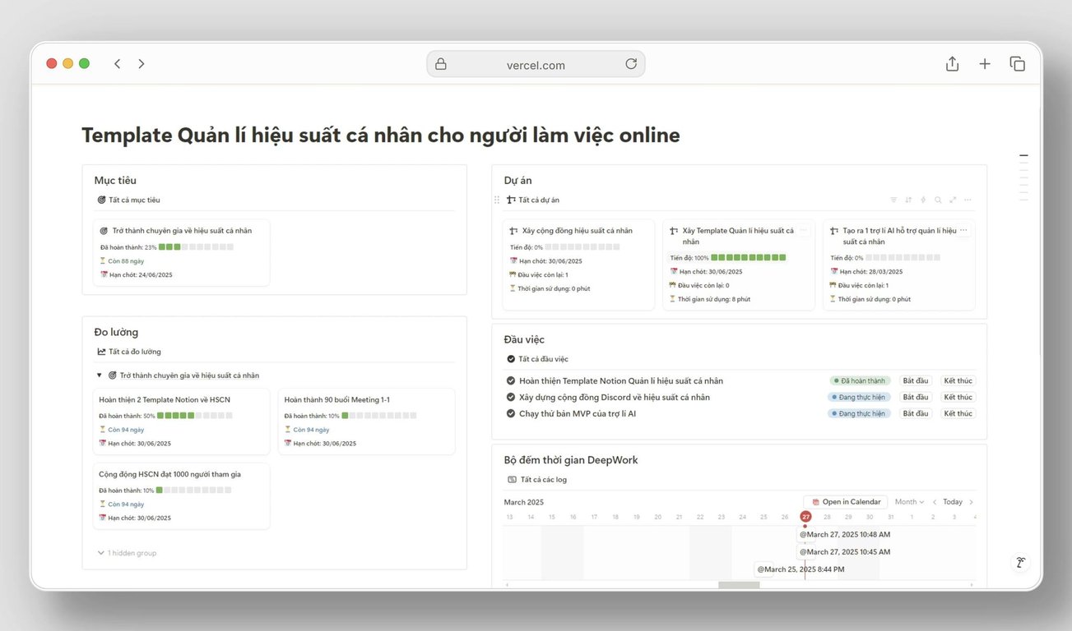Open the filter icon in Dự án toolbar
This screenshot has width=1072, height=631.
(893, 200)
